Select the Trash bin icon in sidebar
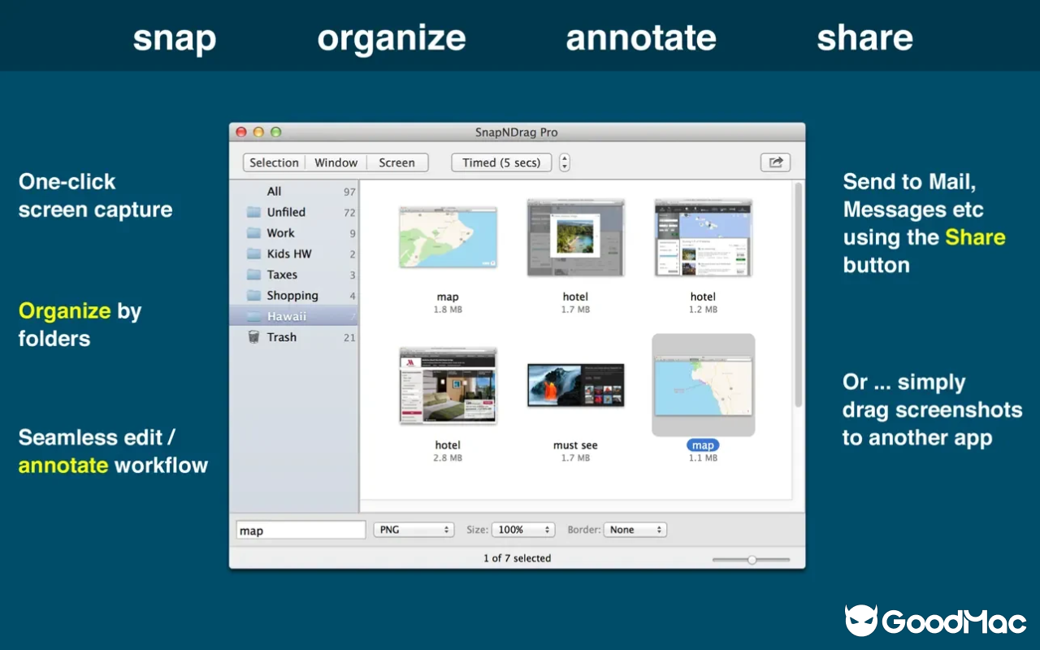This screenshot has height=650, width=1040. point(253,337)
